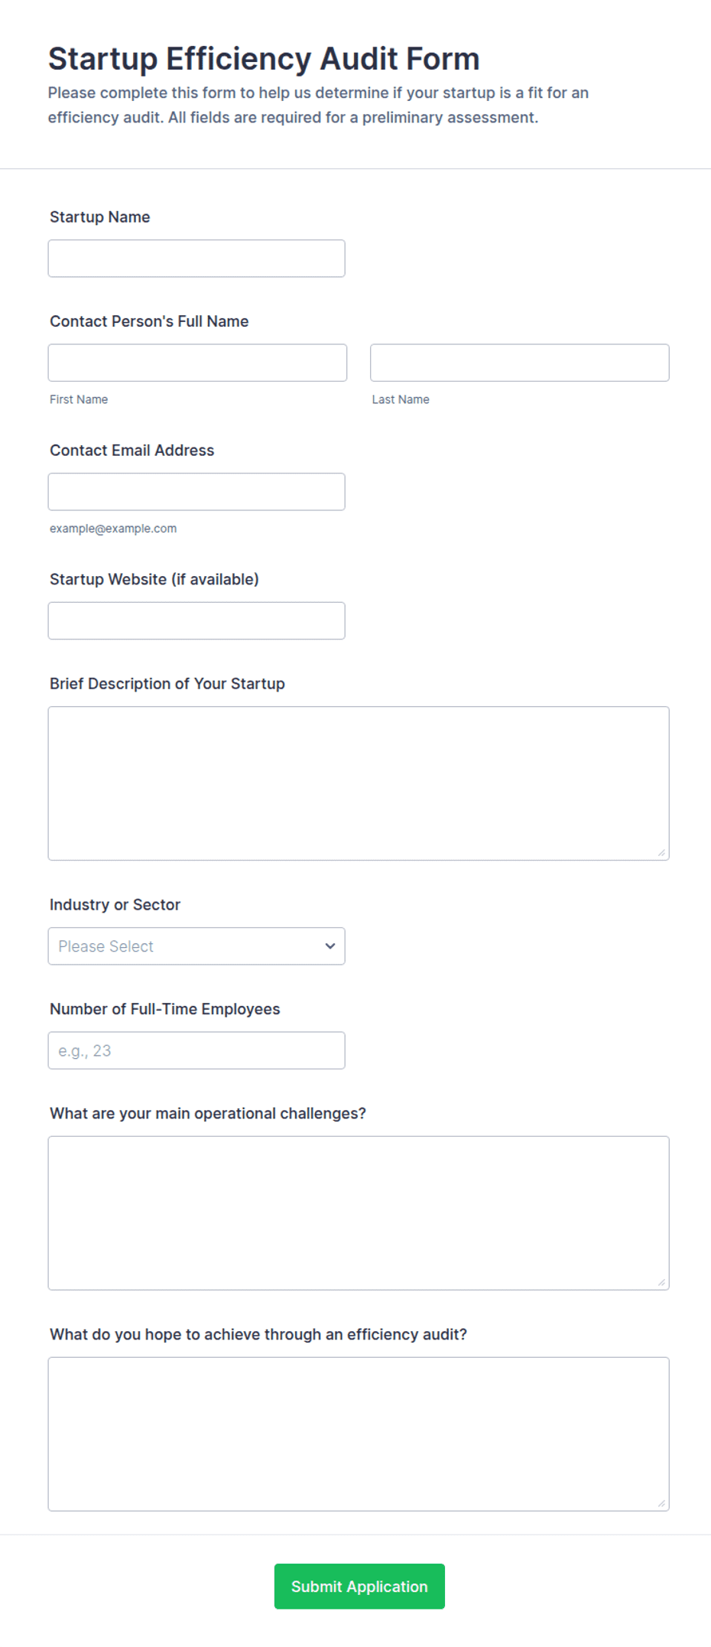Click the resize grip on the operational challenges textarea
The height and width of the screenshot is (1647, 711).
pos(661,1282)
